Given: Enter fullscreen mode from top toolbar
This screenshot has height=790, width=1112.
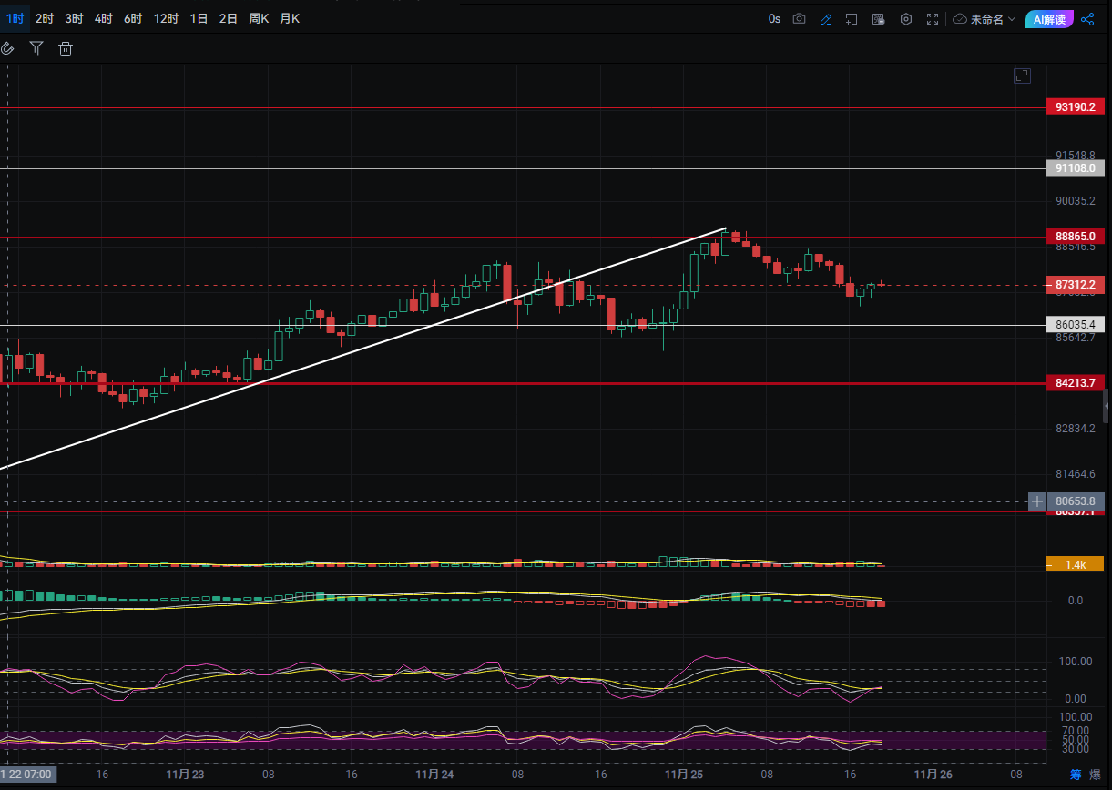Looking at the screenshot, I should [x=933, y=18].
